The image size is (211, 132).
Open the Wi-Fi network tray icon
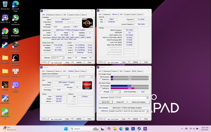[x=191, y=129]
